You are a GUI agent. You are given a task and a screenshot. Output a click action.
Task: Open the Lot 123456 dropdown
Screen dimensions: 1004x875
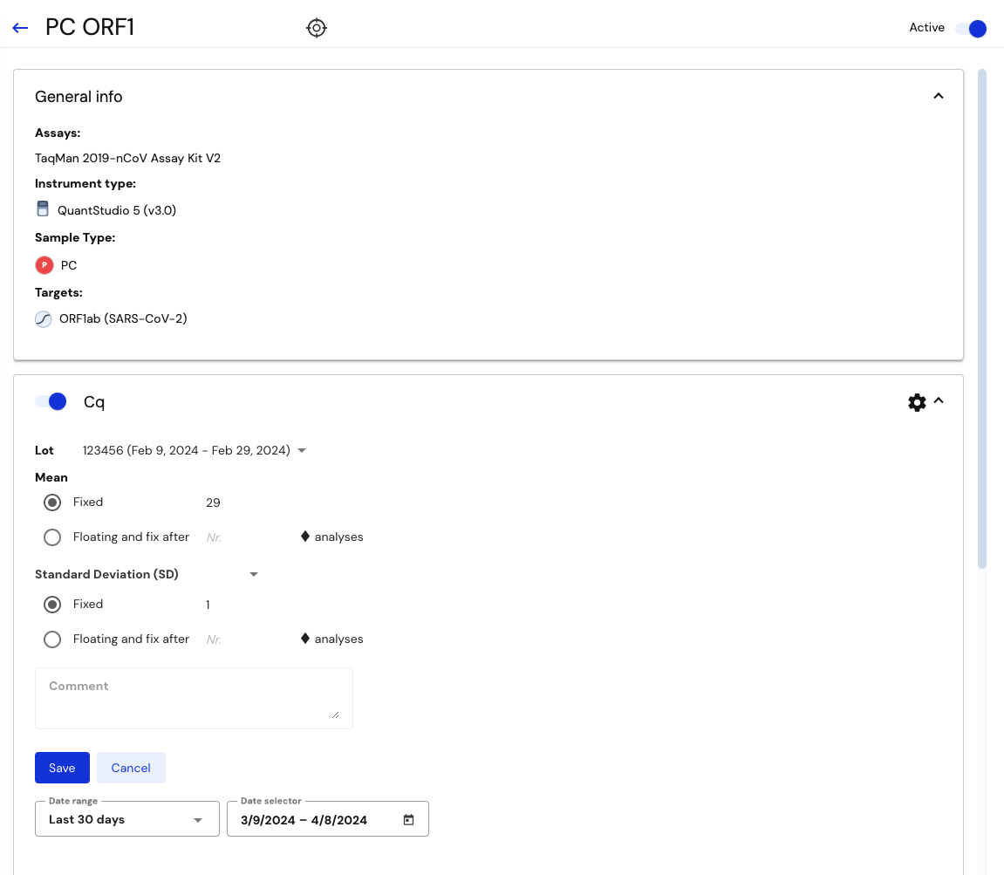195,450
